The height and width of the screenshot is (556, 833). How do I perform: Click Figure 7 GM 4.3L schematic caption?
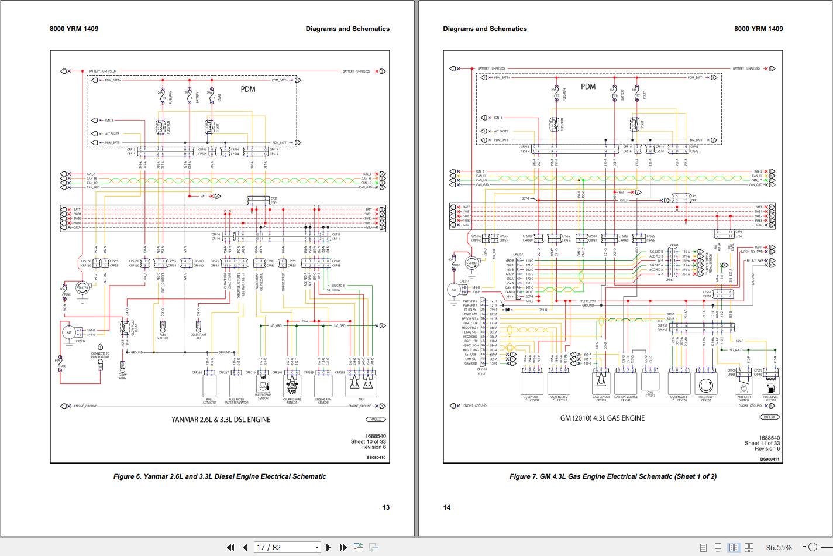click(x=612, y=476)
